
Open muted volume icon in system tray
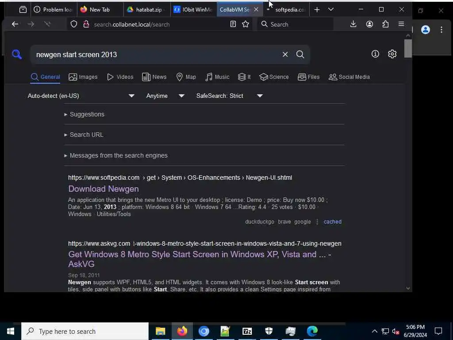tap(396, 331)
